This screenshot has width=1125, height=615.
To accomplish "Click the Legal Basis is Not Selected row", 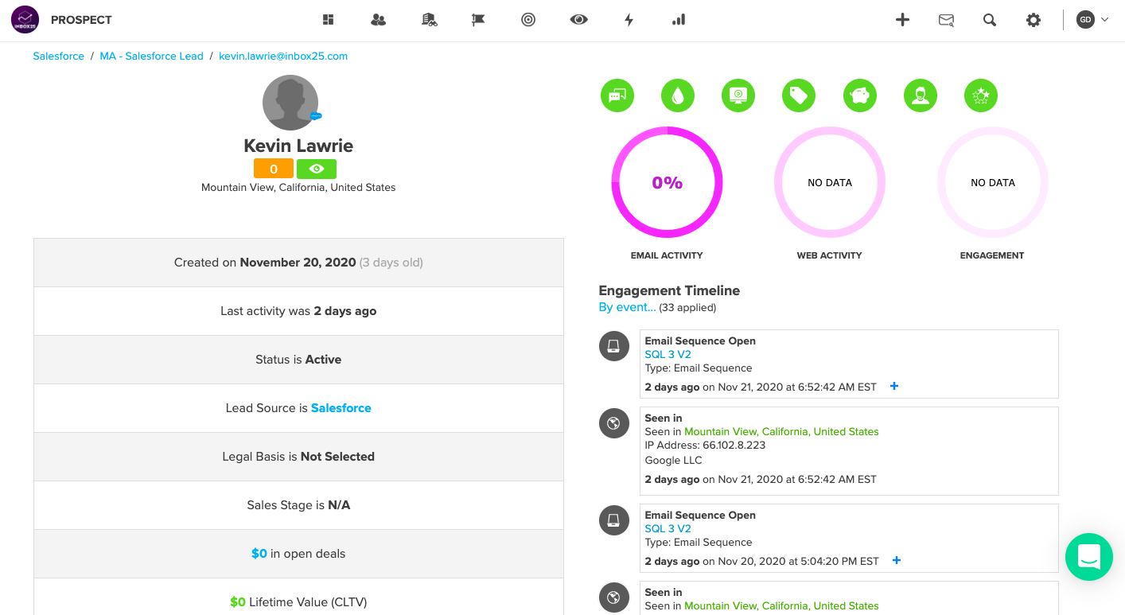I will tap(298, 457).
